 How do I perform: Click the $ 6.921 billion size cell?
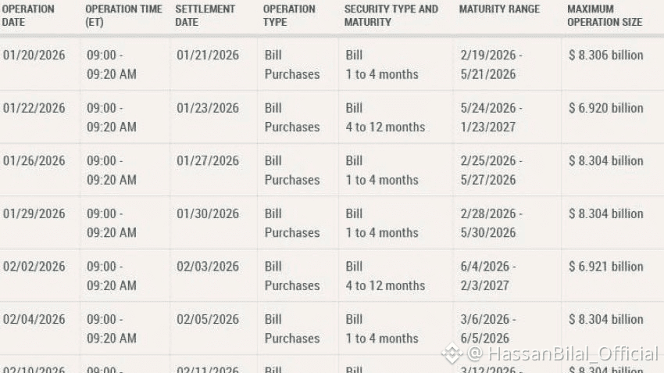pos(606,267)
